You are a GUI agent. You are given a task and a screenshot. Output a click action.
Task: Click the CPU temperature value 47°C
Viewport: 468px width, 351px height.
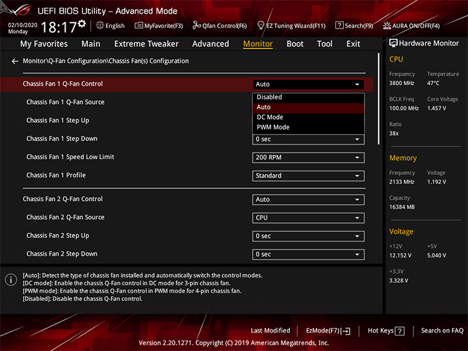(433, 83)
